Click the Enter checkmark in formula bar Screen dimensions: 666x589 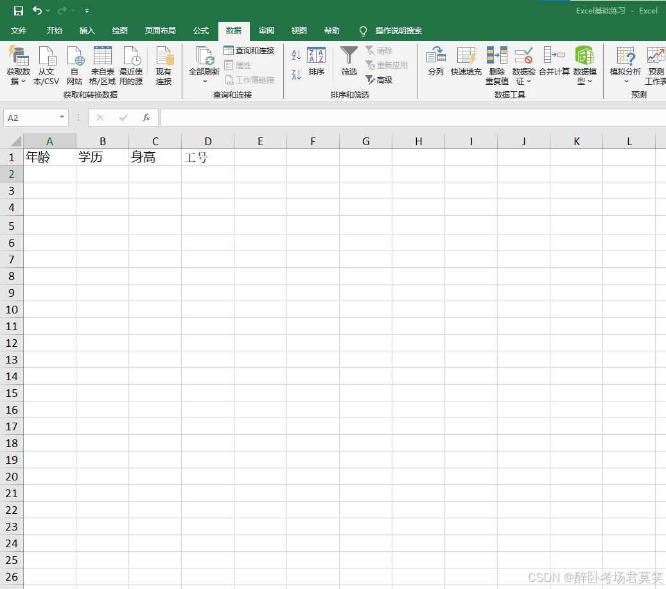(123, 118)
